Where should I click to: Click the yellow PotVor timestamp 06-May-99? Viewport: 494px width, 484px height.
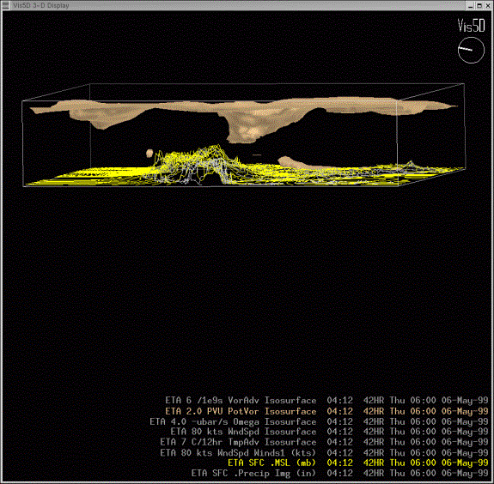click(465, 411)
